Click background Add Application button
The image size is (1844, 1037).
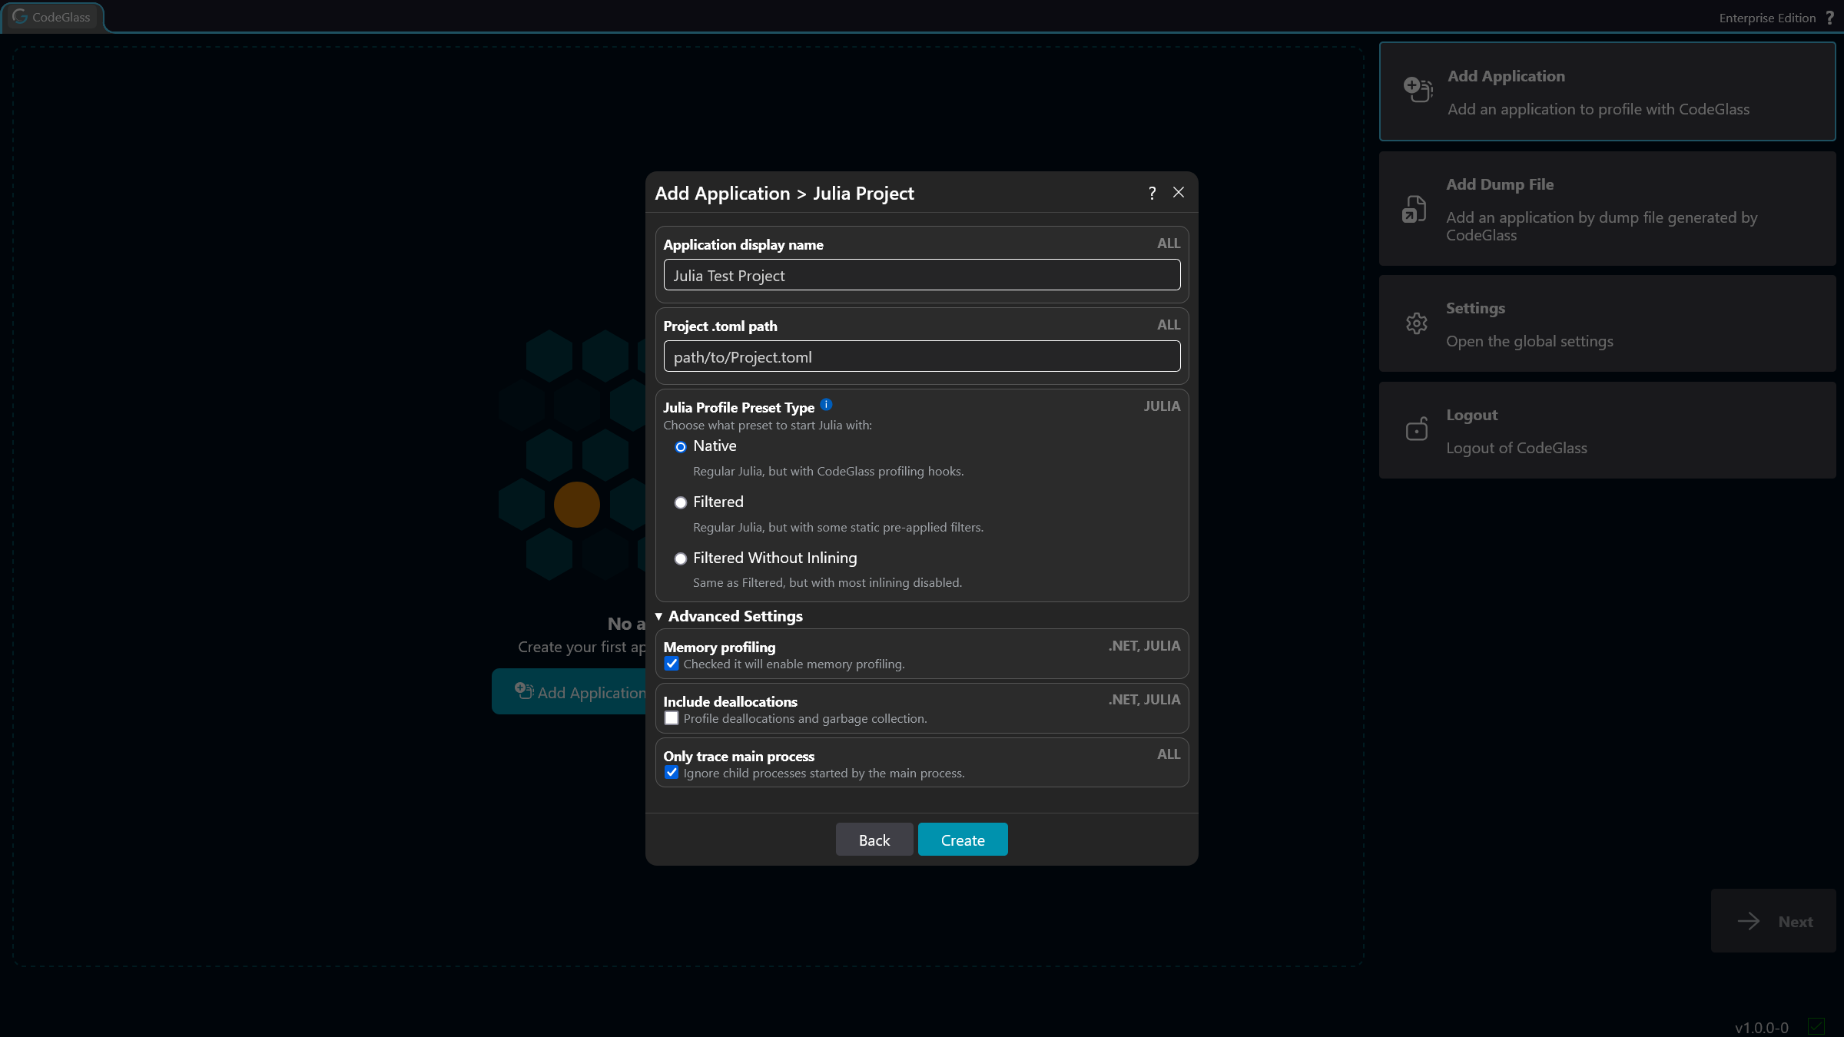(569, 691)
